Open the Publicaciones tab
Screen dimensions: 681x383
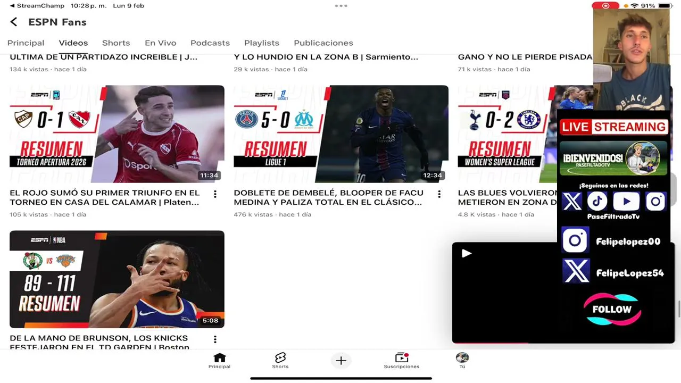(323, 43)
